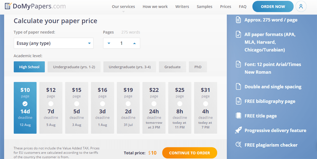Click the DoMyPapers logo icon

(x=8, y=6)
